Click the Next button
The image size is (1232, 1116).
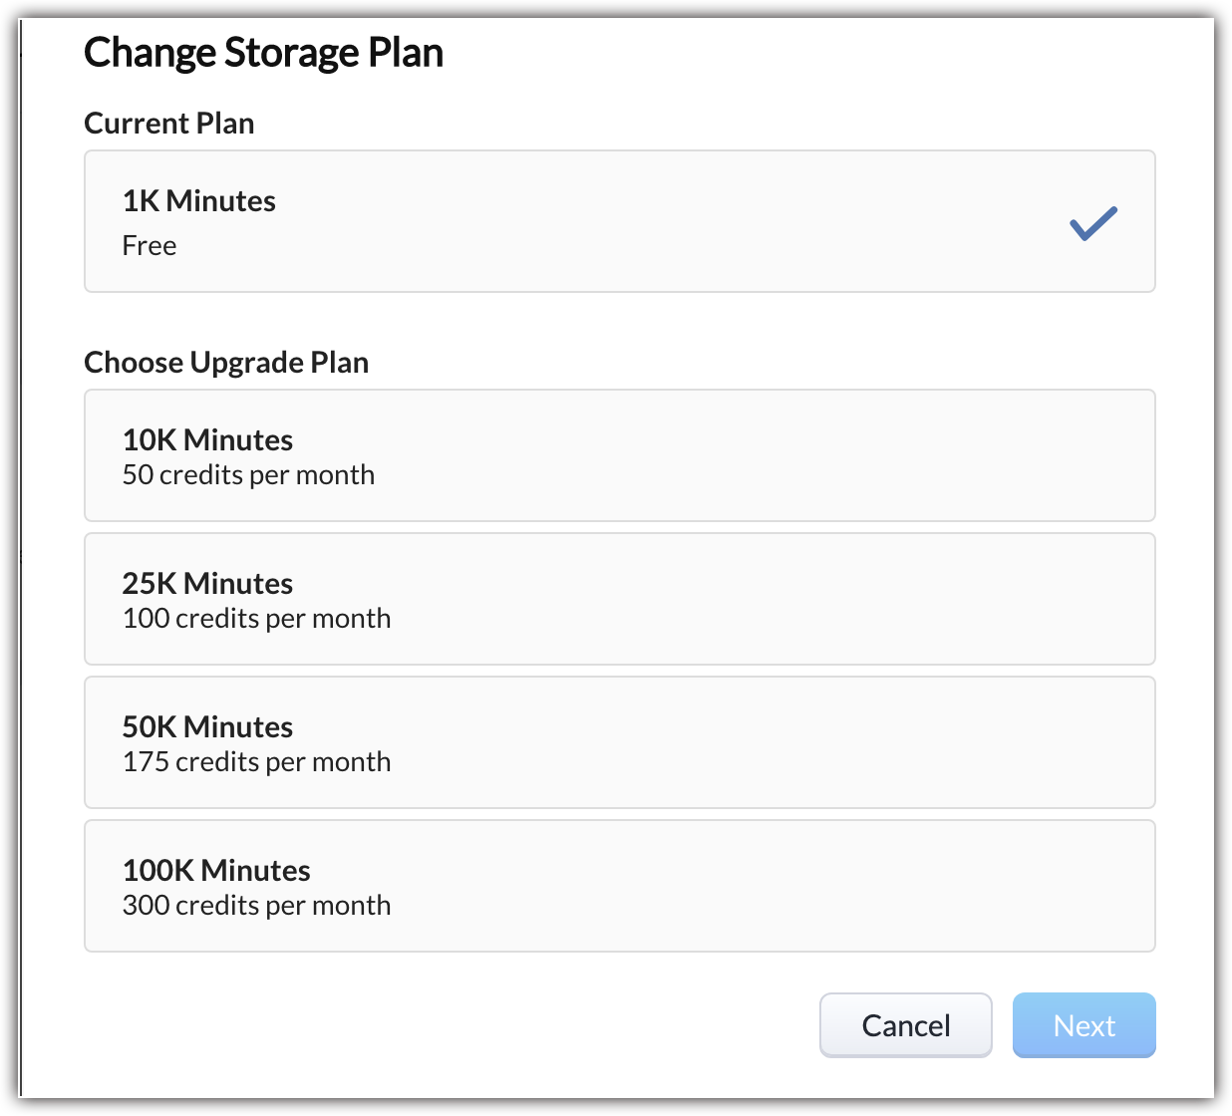click(x=1083, y=1025)
